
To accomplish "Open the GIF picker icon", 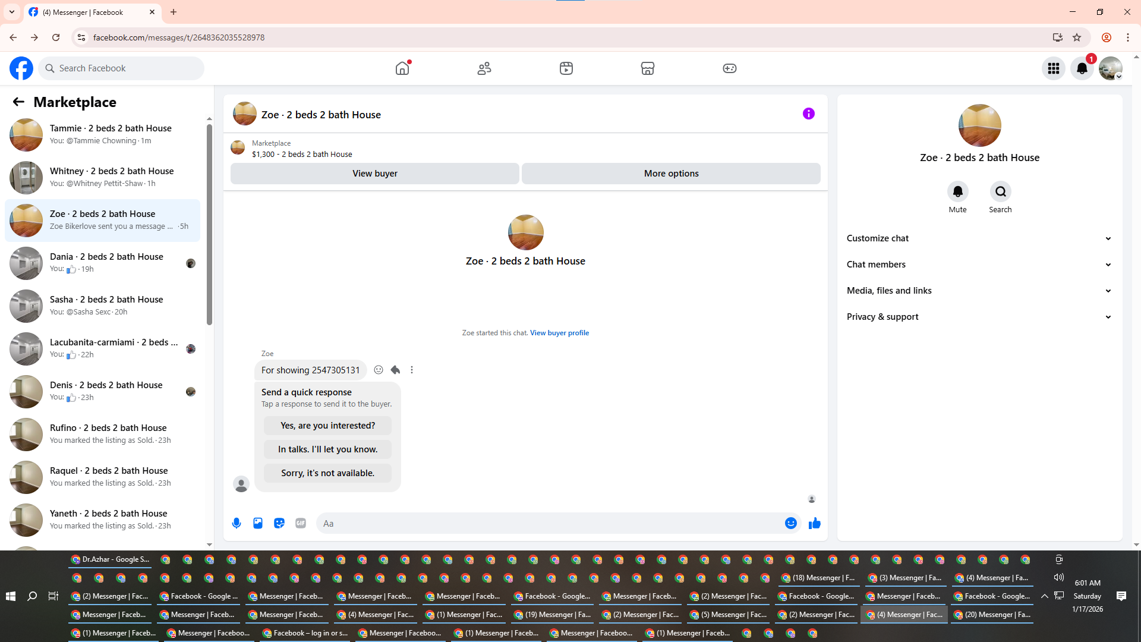I will pyautogui.click(x=301, y=523).
